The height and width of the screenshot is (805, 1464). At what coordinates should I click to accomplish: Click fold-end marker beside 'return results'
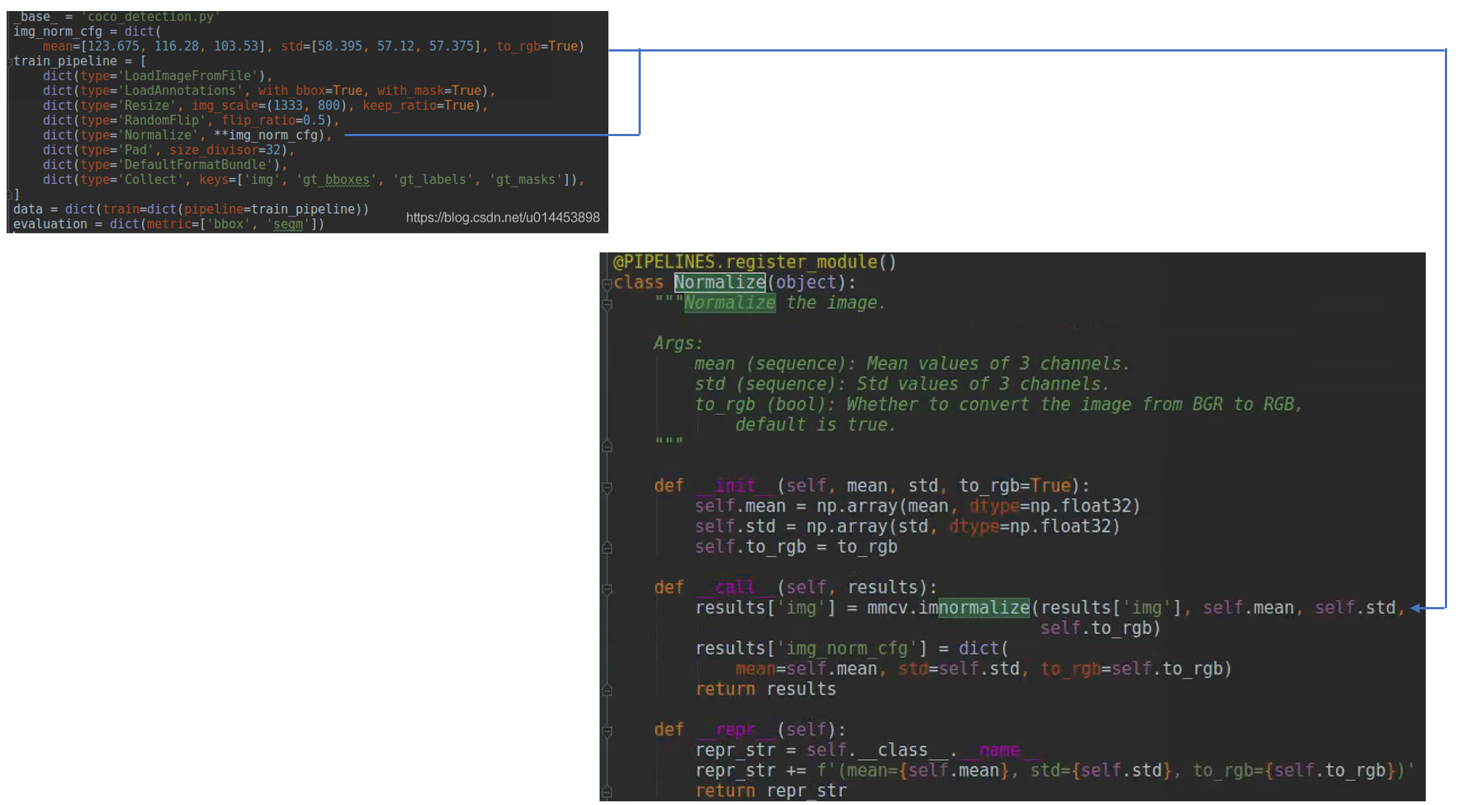607,690
